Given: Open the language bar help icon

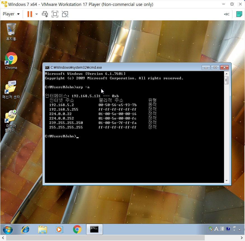Looking at the screenshot, I should coord(228,229).
